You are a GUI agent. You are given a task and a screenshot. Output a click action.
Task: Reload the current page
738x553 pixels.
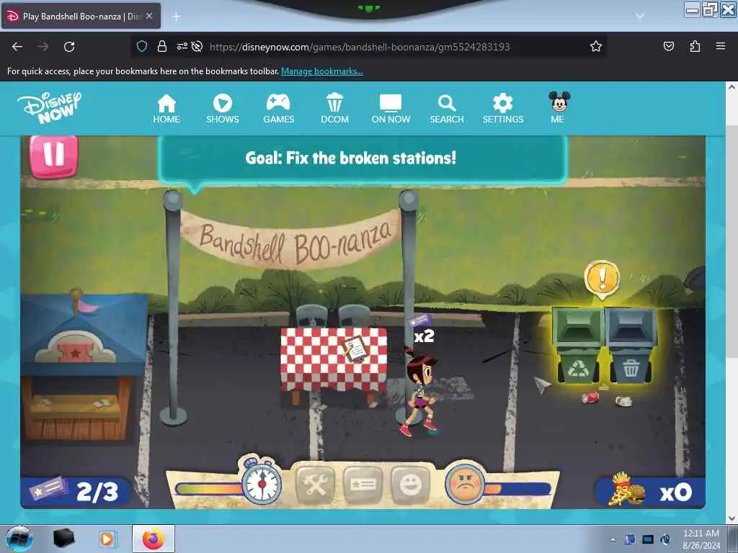pyautogui.click(x=69, y=47)
